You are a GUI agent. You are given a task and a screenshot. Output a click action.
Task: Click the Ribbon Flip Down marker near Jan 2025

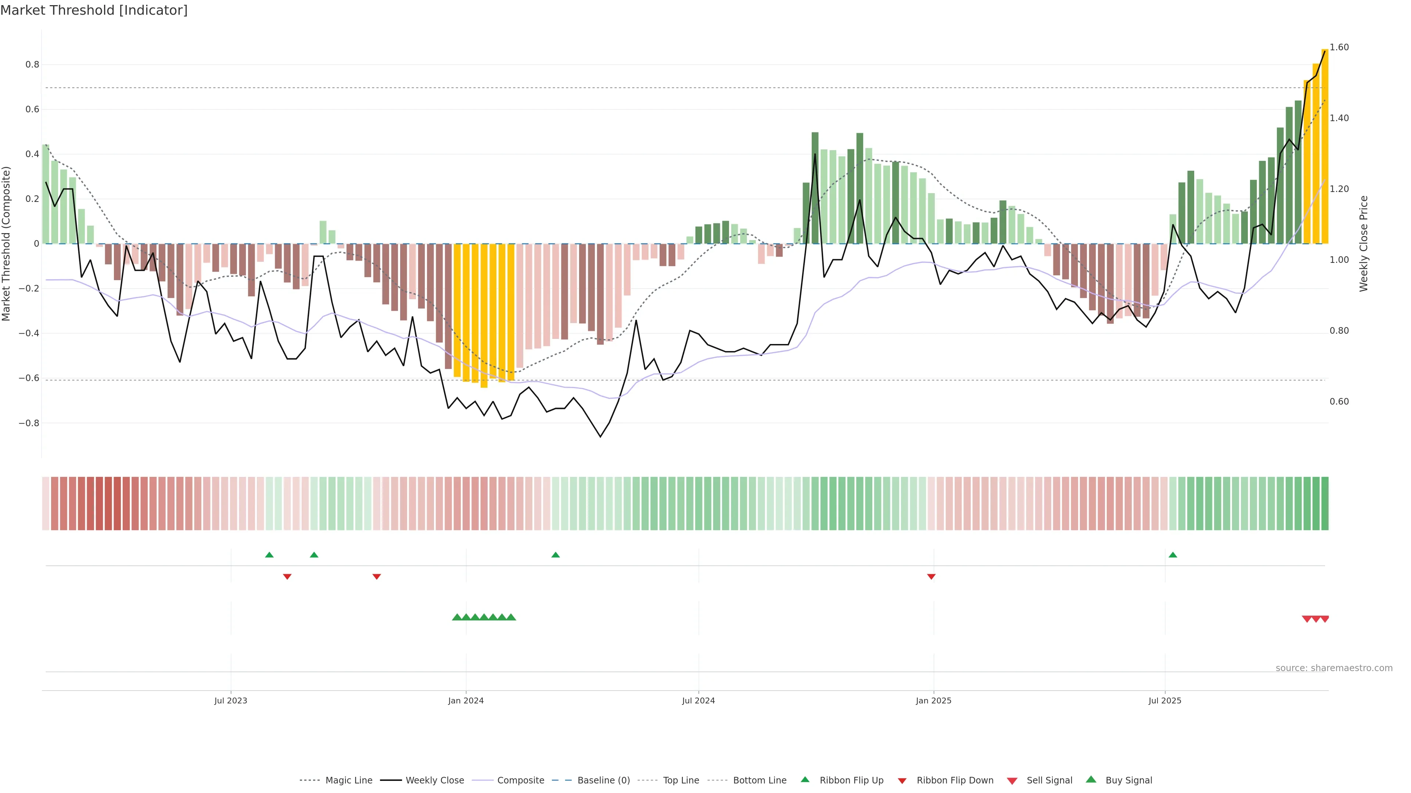(931, 576)
